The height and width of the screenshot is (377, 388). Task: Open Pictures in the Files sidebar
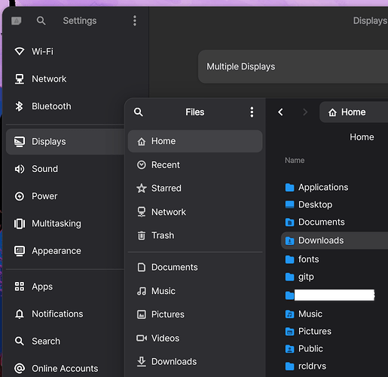(x=195, y=314)
